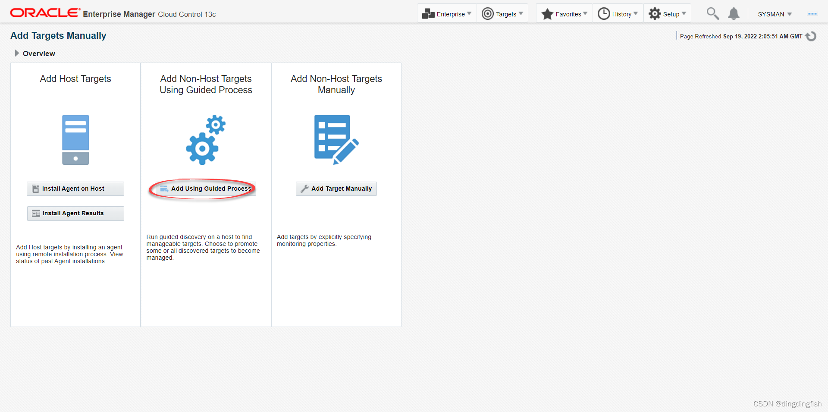
Task: Click the Add Using Guided Process button
Action: 206,189
